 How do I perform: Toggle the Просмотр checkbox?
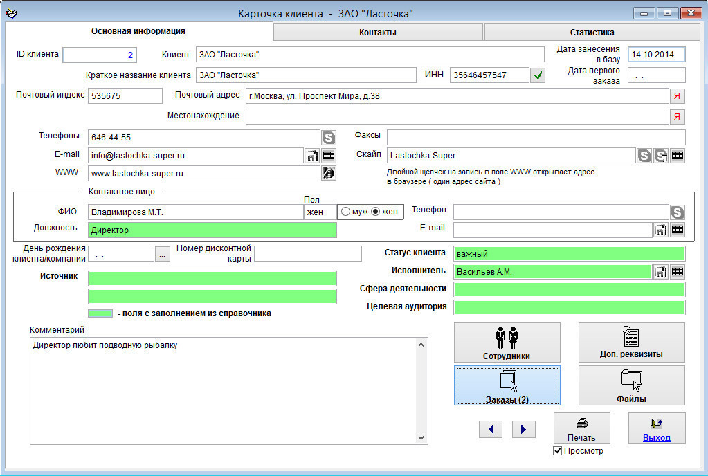click(x=558, y=451)
